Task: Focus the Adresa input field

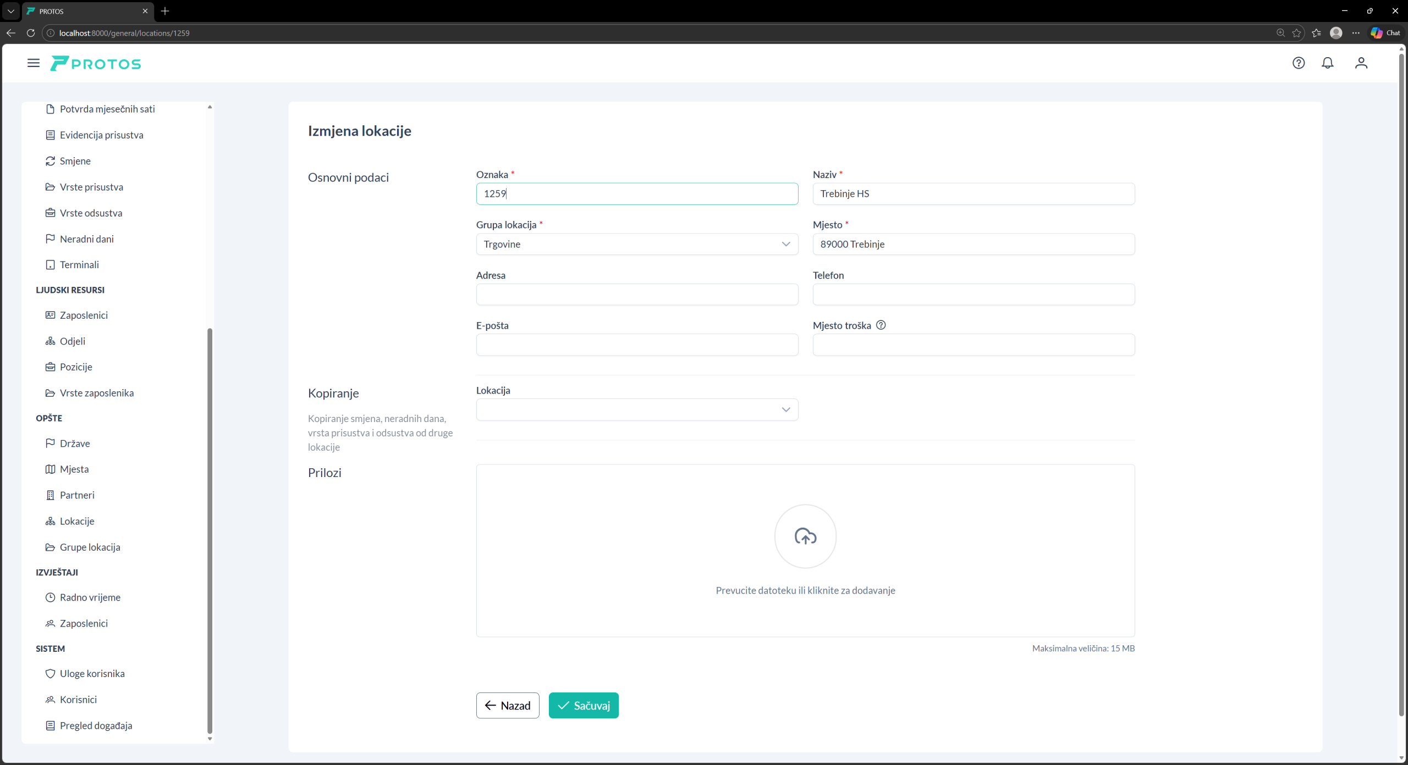Action: click(637, 295)
